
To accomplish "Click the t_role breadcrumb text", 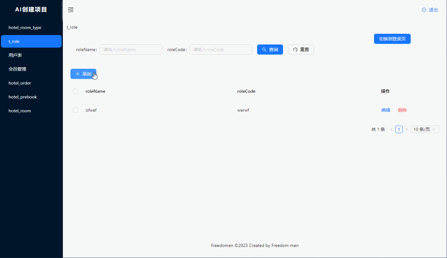I will [x=72, y=27].
